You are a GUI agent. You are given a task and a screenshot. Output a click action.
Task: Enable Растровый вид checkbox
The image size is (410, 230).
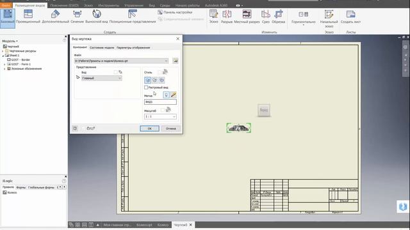pos(146,88)
